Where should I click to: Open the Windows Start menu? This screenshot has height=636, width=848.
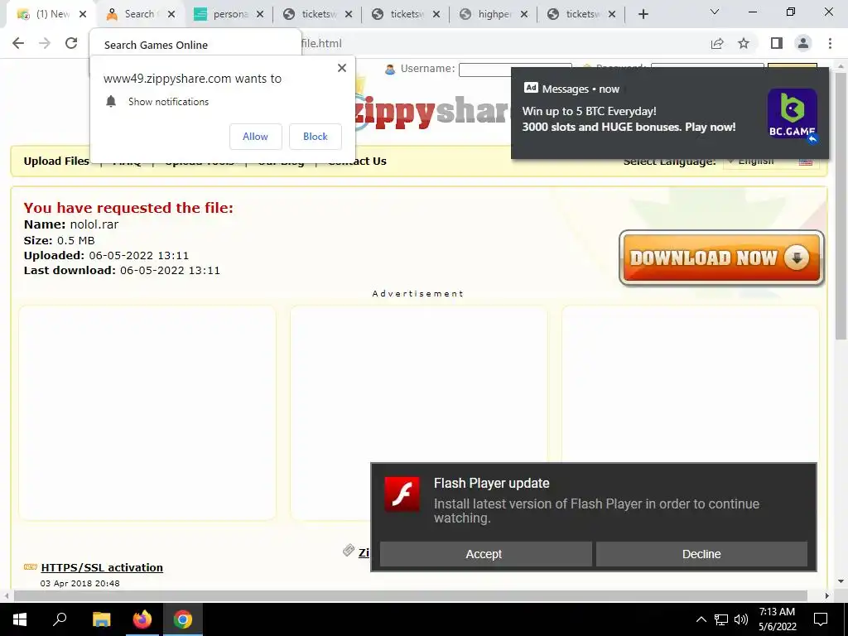20,619
